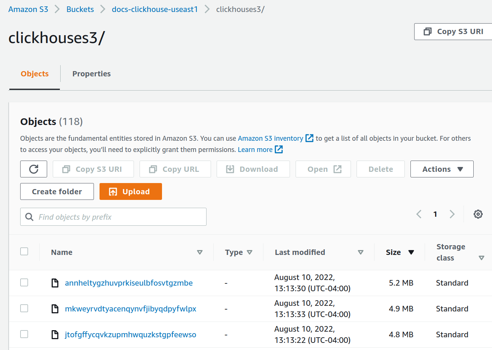The height and width of the screenshot is (350, 492).
Task: Click the search magnifier icon
Action: [29, 217]
